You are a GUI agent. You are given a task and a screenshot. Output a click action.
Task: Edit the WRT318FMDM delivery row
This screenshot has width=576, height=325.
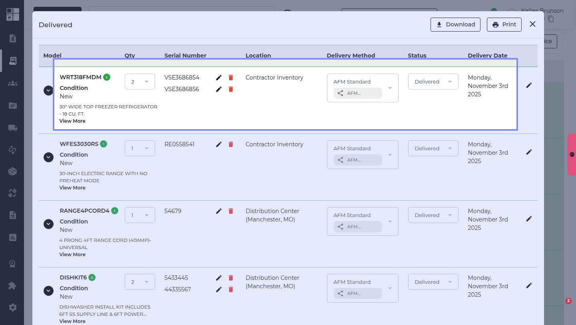pos(529,85)
